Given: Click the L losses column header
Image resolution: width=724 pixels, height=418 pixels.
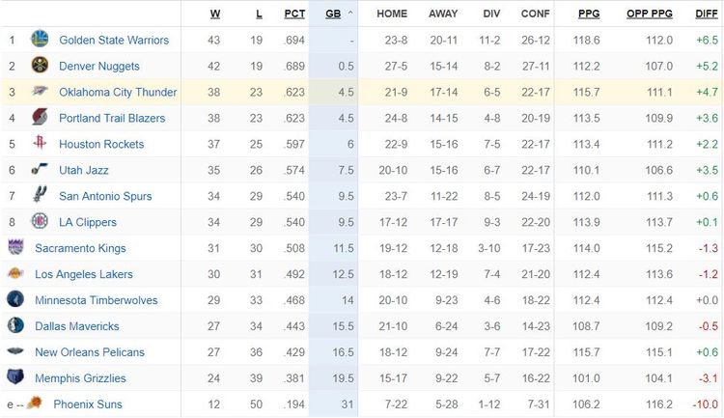Looking at the screenshot, I should click(258, 14).
